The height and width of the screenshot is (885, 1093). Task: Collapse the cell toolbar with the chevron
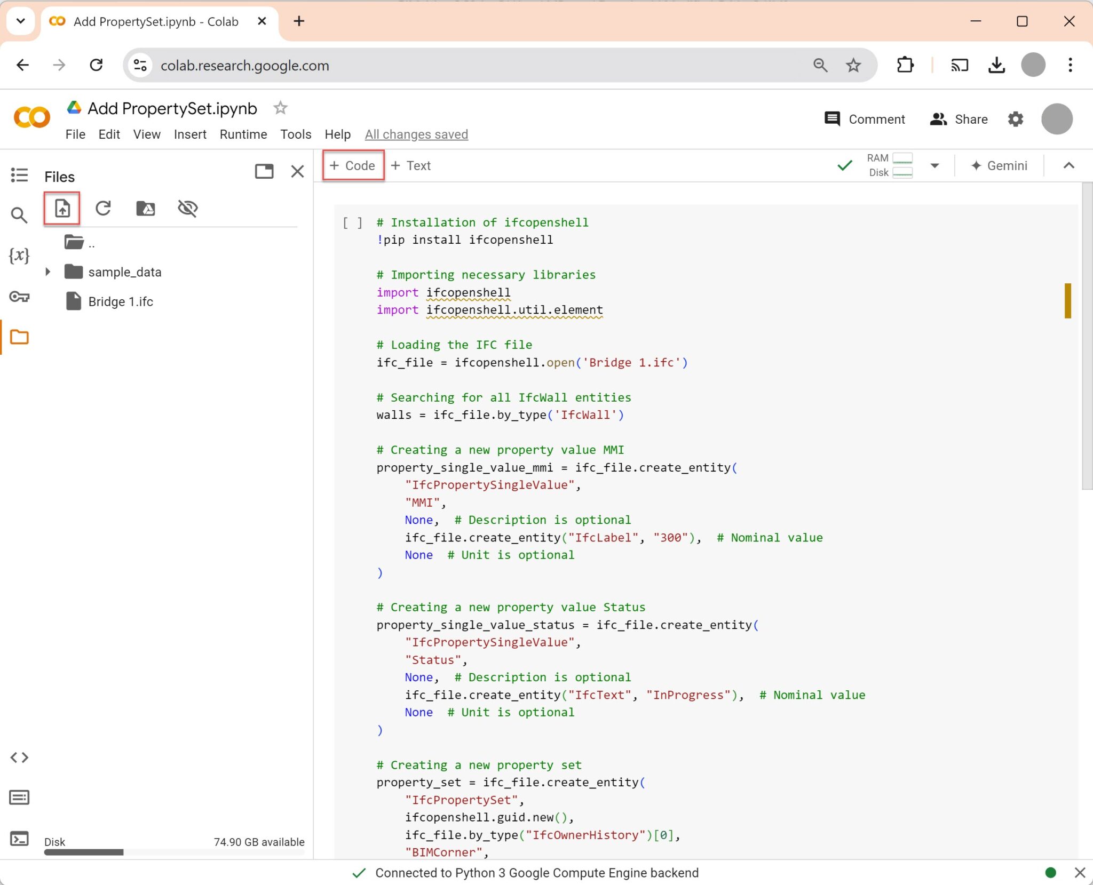(x=1068, y=166)
